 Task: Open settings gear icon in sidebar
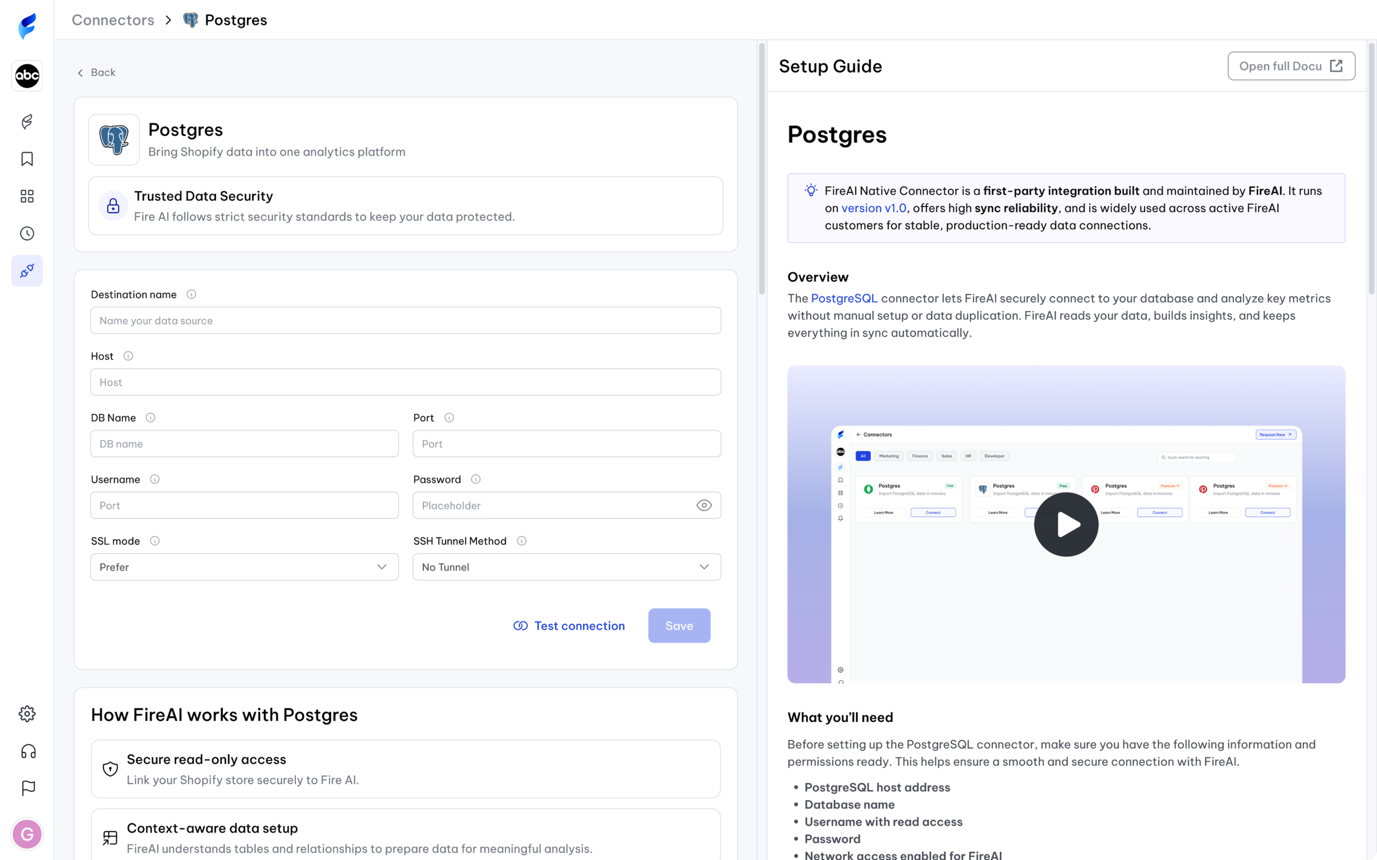click(x=27, y=714)
